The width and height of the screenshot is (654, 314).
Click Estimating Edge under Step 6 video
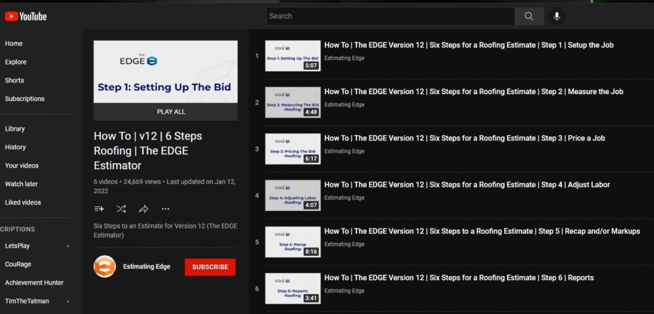coord(344,290)
